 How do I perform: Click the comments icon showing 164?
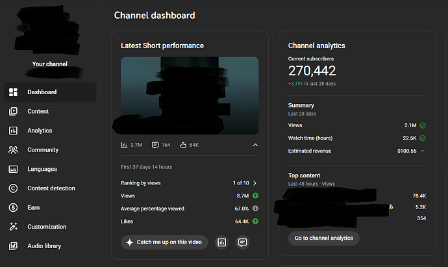click(x=155, y=145)
